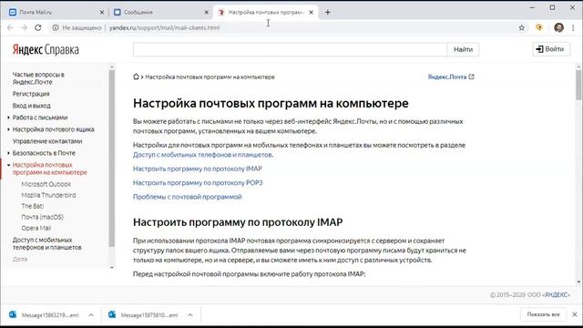Viewport: 583px width, 328px height.
Task: Open the ЯНДЕКС footer link
Action: [557, 295]
